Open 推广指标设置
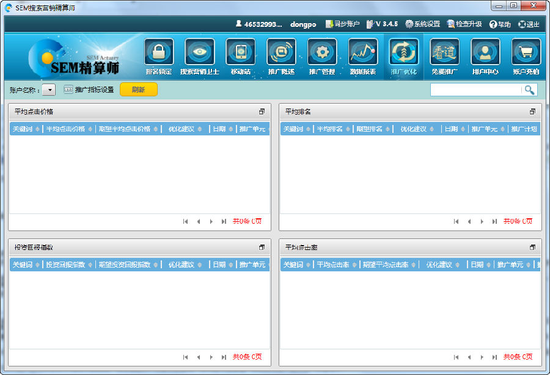Screen dimensions: 550x375 point(89,90)
